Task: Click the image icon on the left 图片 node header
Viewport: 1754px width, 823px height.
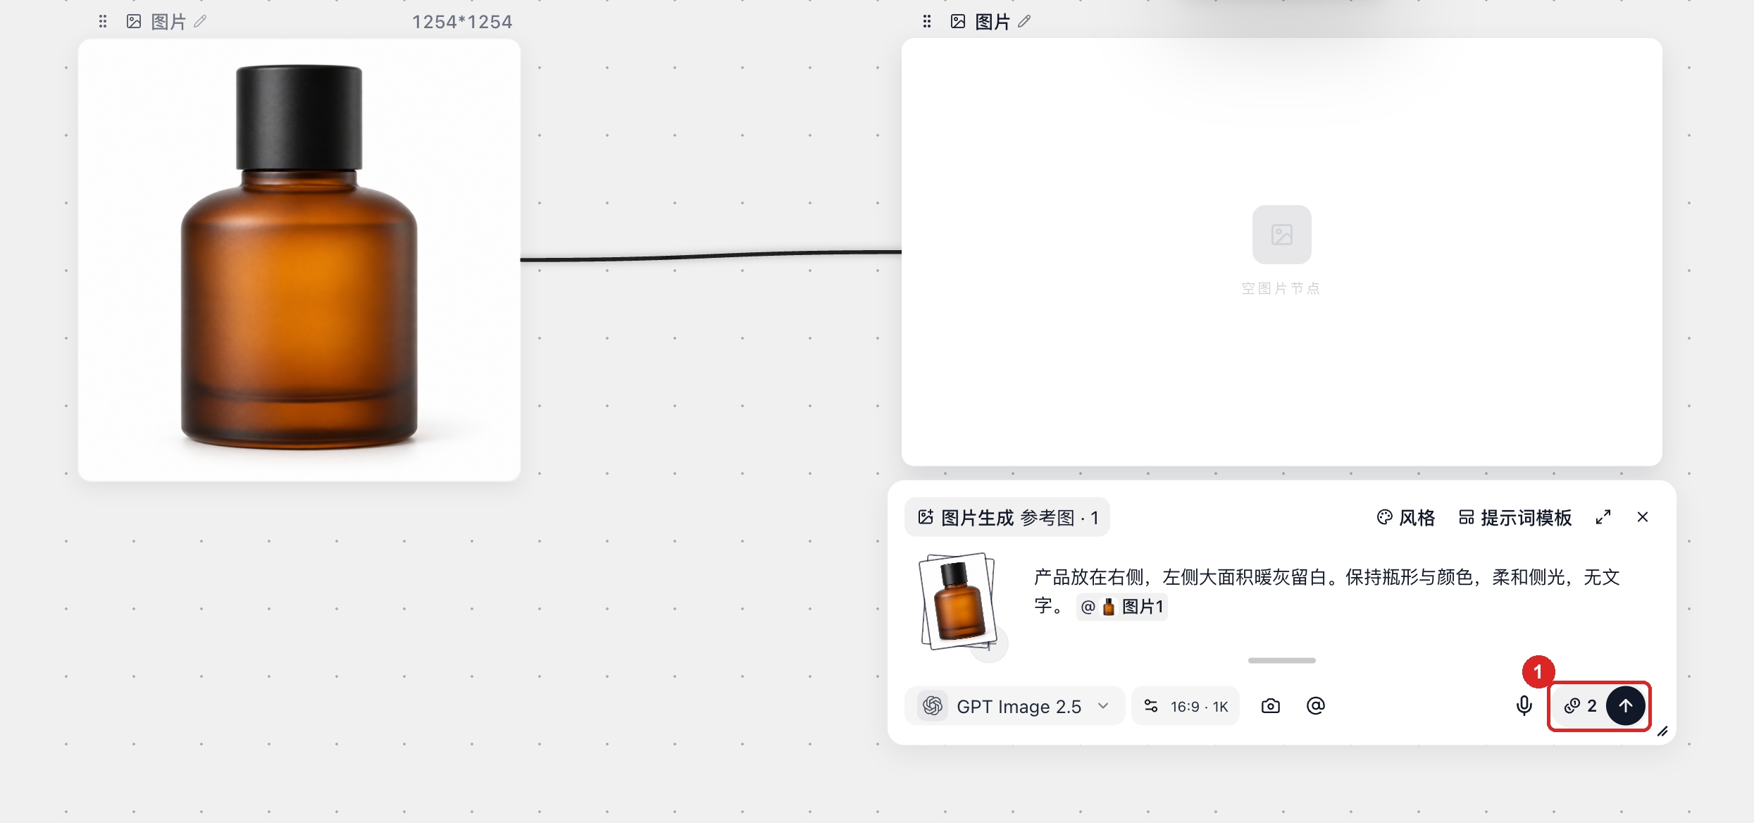Action: click(134, 22)
